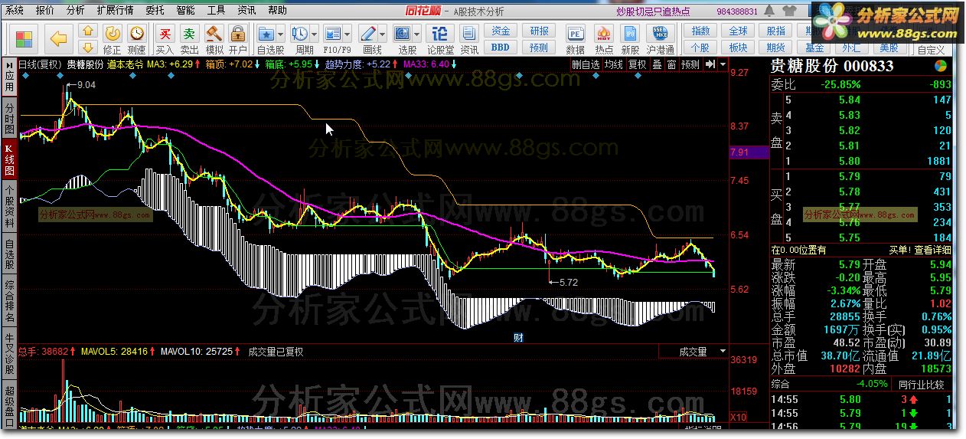
Task: Expand the F10/F9 dropdown arrow
Action: (348, 34)
